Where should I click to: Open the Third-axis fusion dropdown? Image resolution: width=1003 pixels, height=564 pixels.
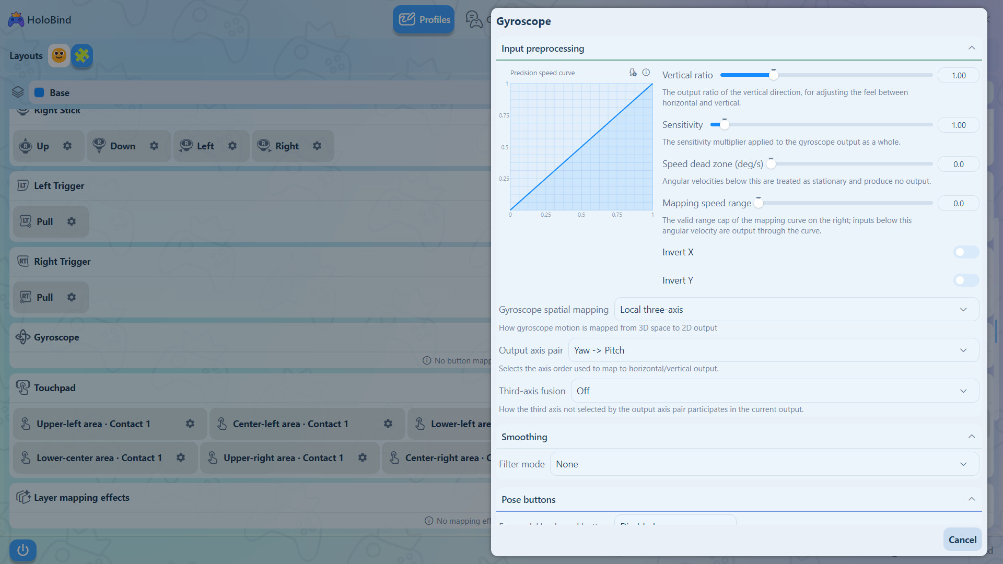pyautogui.click(x=775, y=391)
